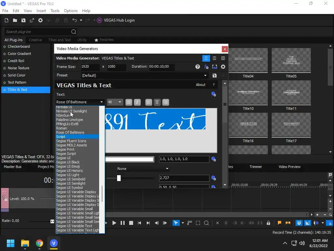Image resolution: width=334 pixels, height=251 pixels.
Task: Click the Match Event Length icon
Action: [x=215, y=67]
